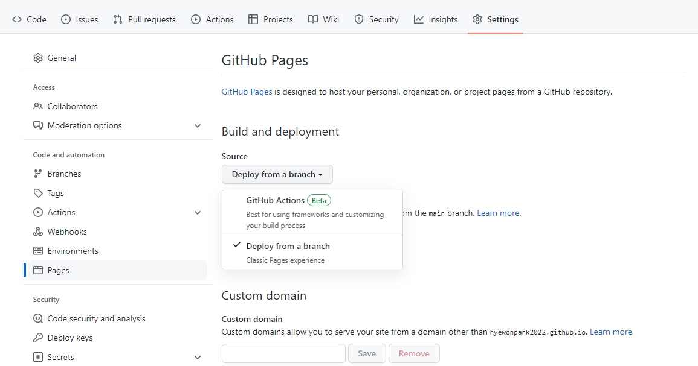Screen dimensions: 698x366
Task: Click the Settings gear icon in top navigation
Action: click(477, 19)
